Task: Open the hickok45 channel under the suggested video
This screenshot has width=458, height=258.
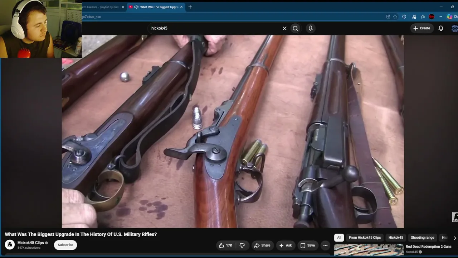Action: (x=412, y=252)
